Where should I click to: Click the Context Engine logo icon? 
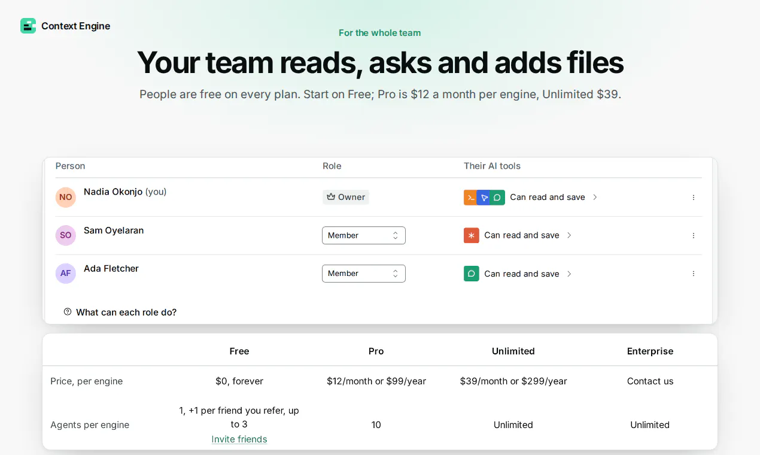tap(28, 26)
